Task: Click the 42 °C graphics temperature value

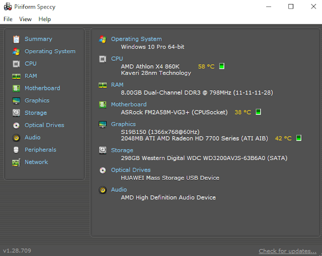Action: [x=283, y=139]
